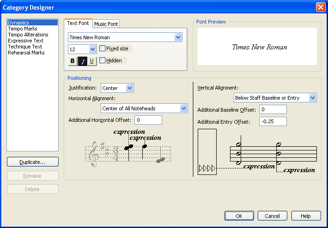328x228 pixels.
Task: Enable the Hidden checkbox
Action: coord(103,60)
